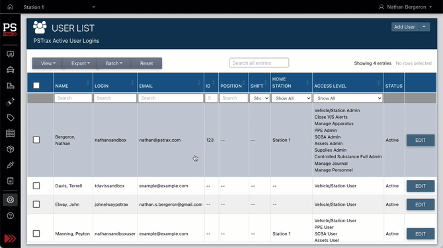Image resolution: width=443 pixels, height=248 pixels.
Task: Open the help question mark icon
Action: (11, 216)
